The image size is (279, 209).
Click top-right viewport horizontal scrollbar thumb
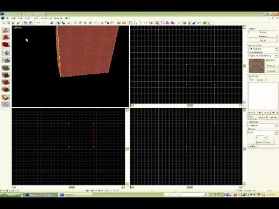point(189,106)
